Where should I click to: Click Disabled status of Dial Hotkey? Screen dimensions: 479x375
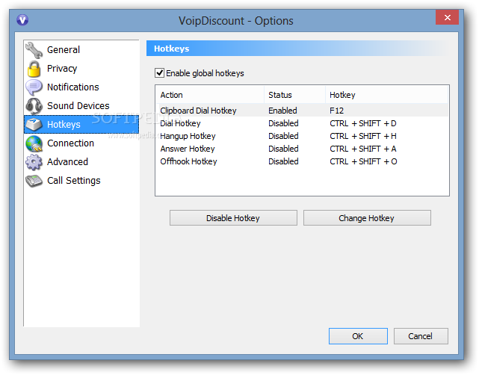[x=283, y=123]
